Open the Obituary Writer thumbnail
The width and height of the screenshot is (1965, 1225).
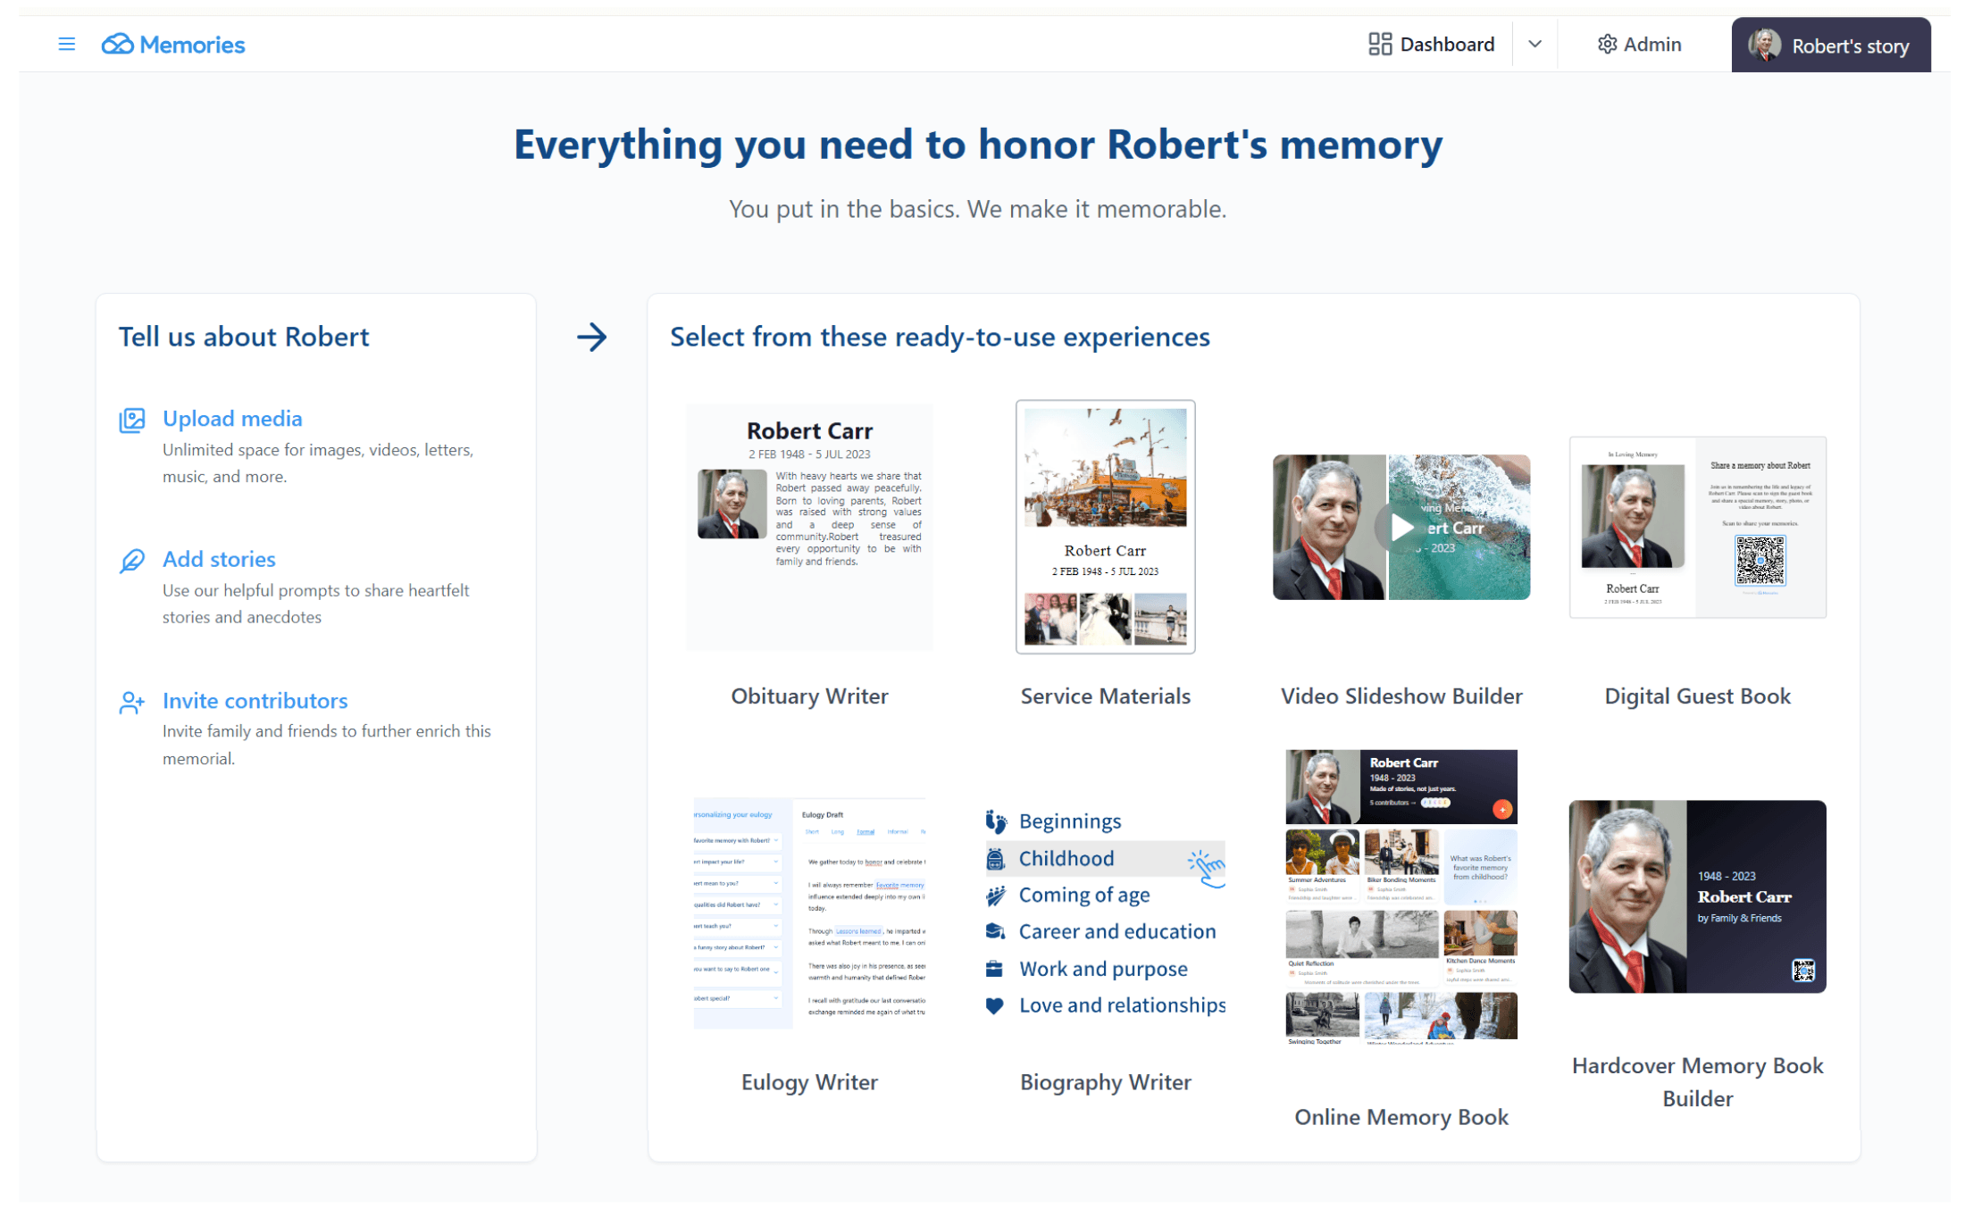coord(809,527)
